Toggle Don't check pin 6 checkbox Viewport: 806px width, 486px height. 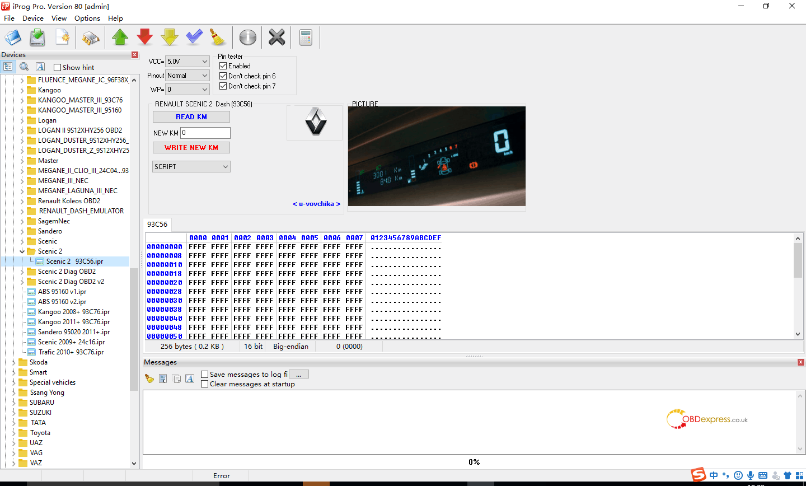223,76
